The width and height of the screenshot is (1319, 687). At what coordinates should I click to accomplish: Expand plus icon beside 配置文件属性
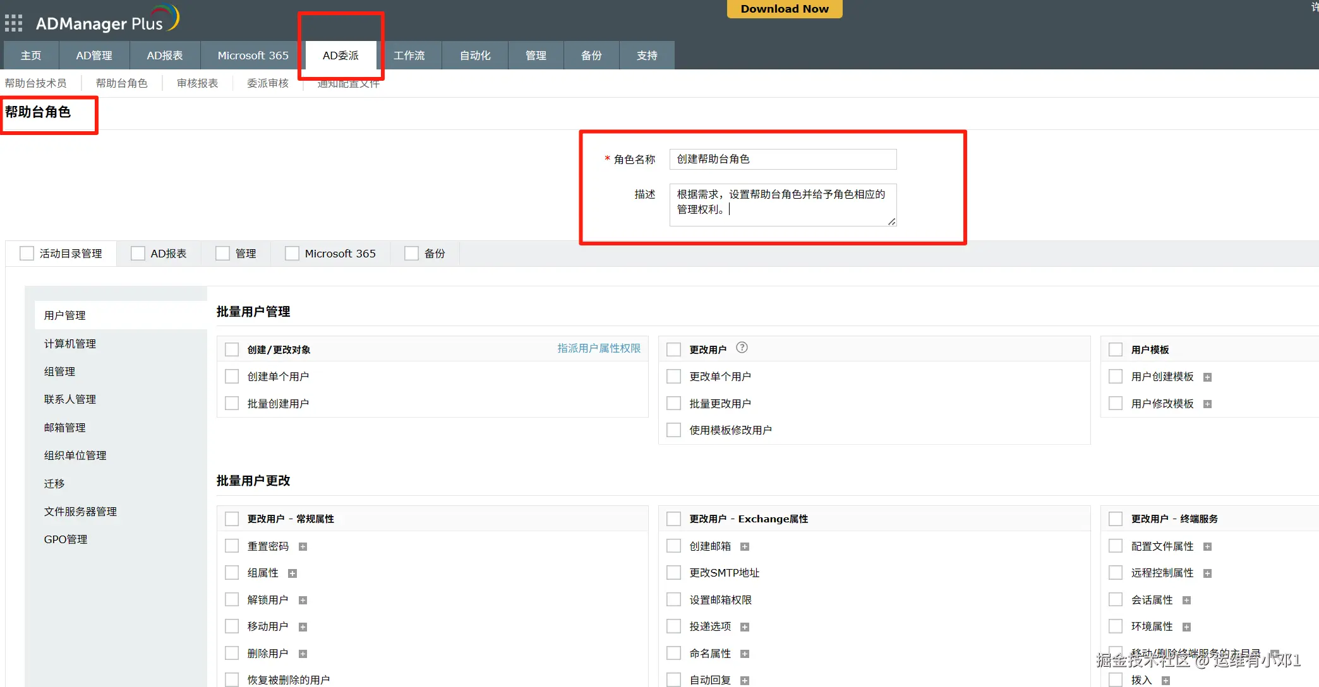pyautogui.click(x=1207, y=547)
